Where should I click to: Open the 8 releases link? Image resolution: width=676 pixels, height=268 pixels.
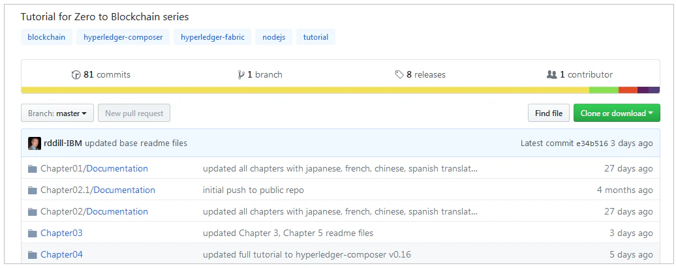click(420, 75)
